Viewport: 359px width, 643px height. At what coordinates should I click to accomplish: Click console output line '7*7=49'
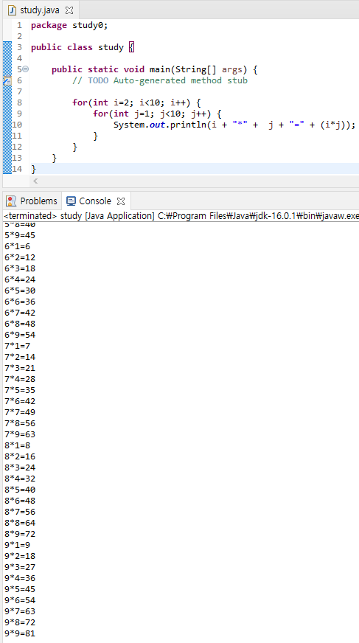coord(20,412)
